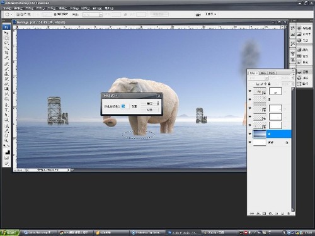
Task: Select the Elliptical Marquee tool
Action: (x=6, y=38)
